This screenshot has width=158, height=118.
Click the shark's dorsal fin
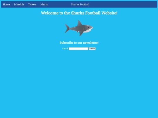(79, 23)
